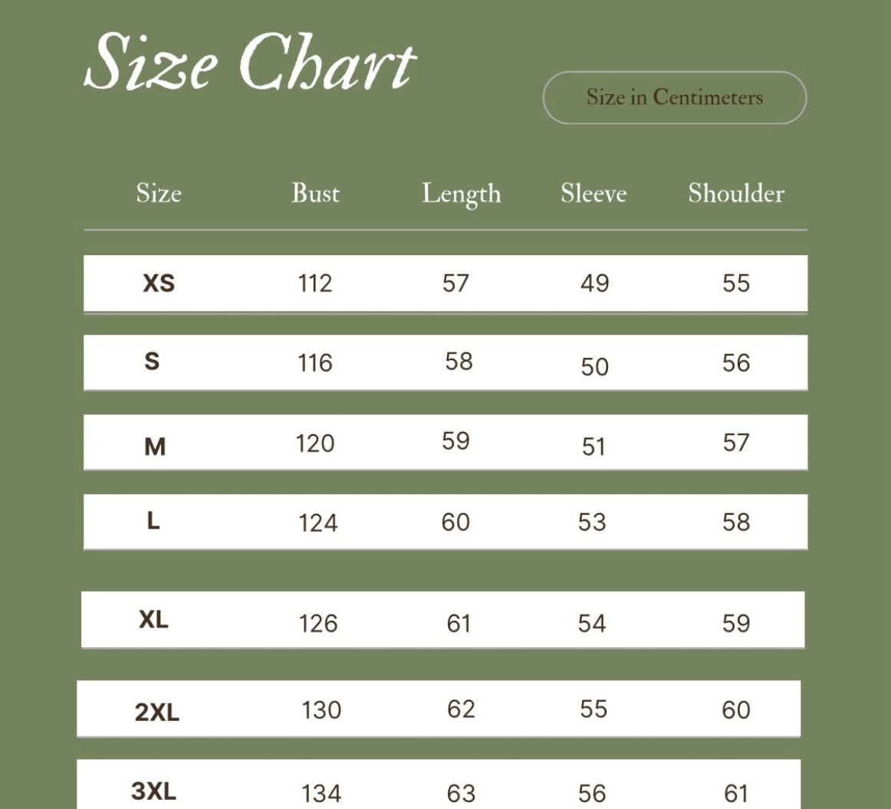The image size is (891, 809).
Task: Select the M bust value 120
Action: (315, 443)
